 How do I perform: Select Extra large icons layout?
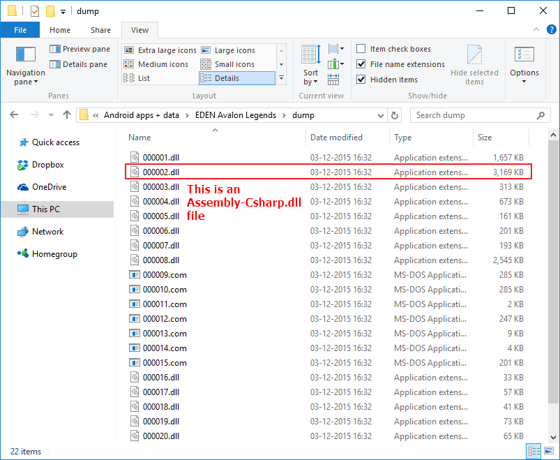pos(160,50)
